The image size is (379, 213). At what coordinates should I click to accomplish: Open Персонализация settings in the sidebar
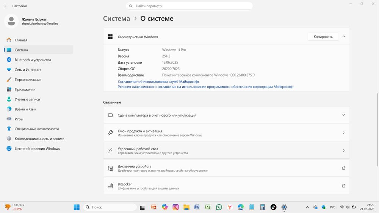coord(28,80)
